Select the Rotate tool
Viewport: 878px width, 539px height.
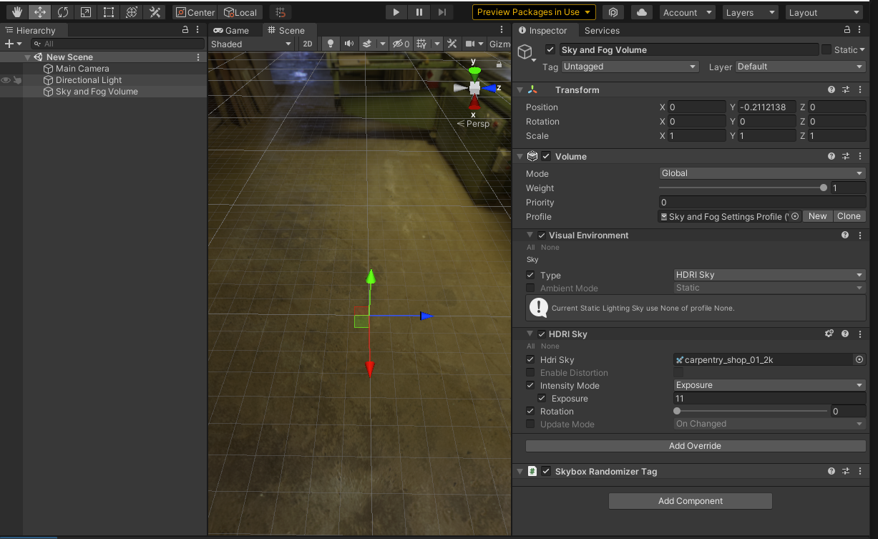pos(63,11)
